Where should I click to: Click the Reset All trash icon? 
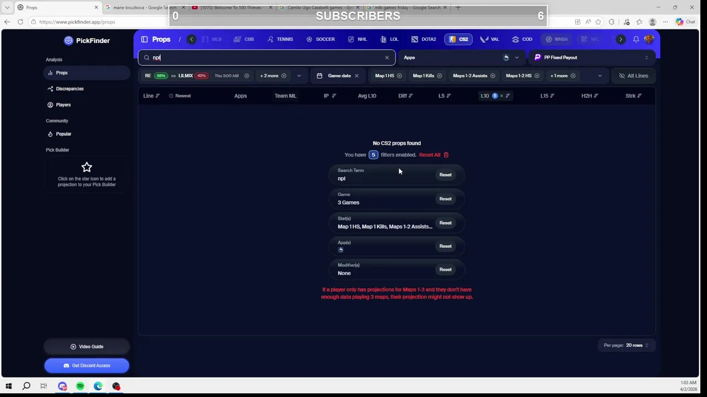tap(446, 155)
